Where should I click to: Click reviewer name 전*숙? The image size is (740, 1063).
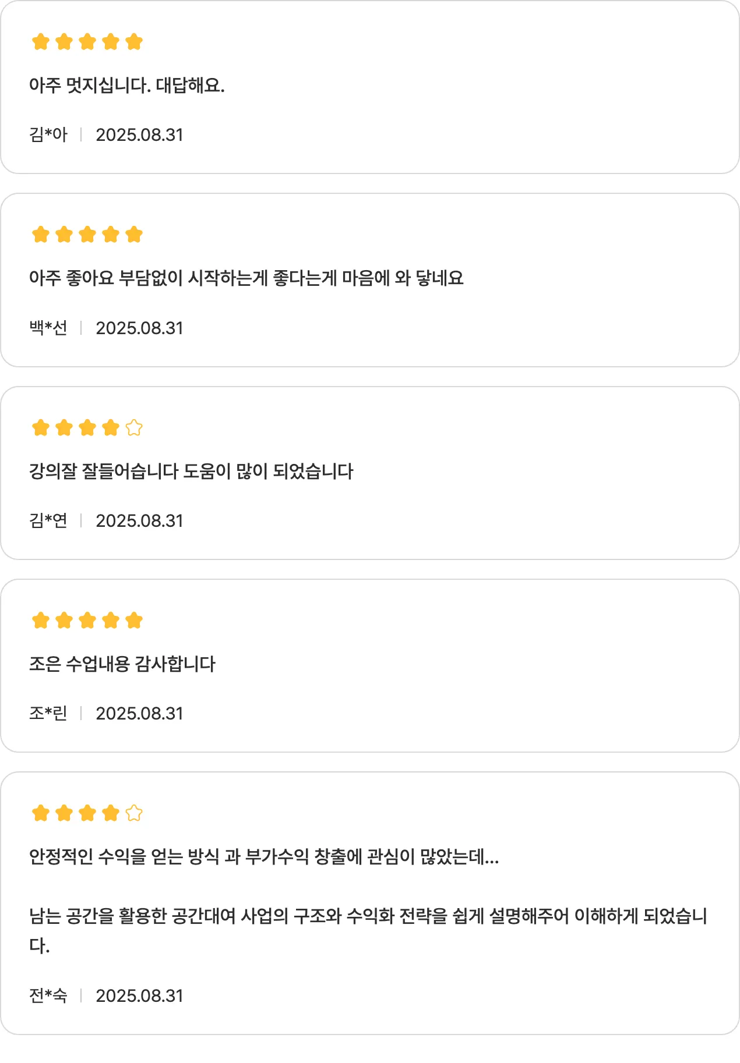[48, 996]
